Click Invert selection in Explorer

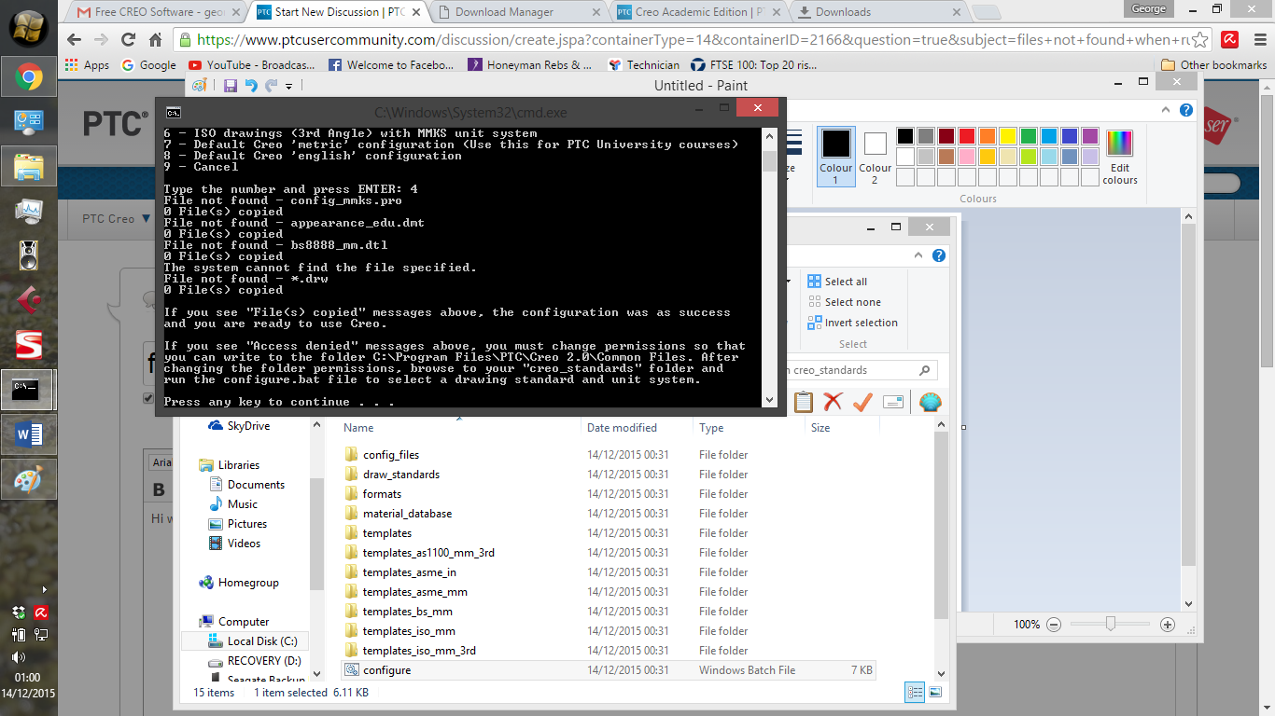point(852,323)
